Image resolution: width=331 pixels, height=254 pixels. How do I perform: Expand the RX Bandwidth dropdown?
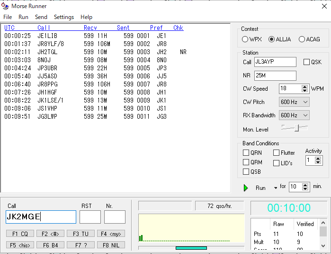(x=305, y=115)
